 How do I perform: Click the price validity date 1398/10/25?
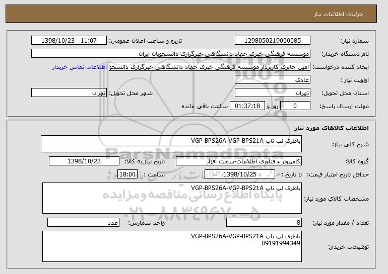point(240,174)
